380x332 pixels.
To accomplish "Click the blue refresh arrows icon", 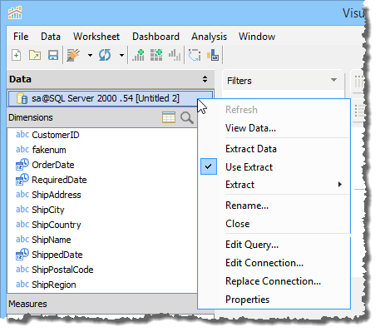I will (105, 55).
